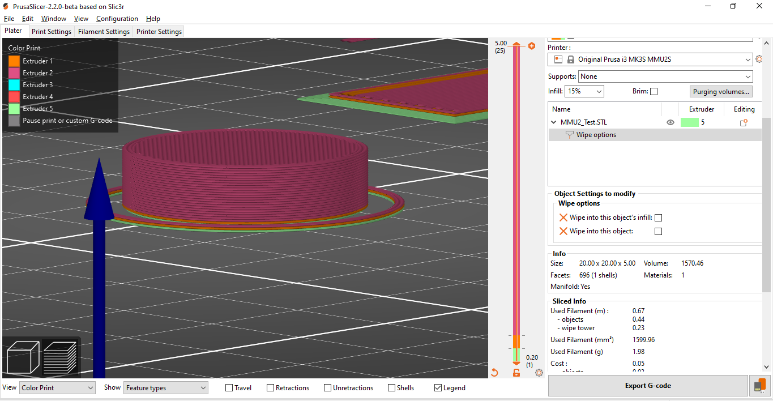Click MMU2_Test.STL green extruder swatch
The height and width of the screenshot is (401, 773).
tap(689, 122)
